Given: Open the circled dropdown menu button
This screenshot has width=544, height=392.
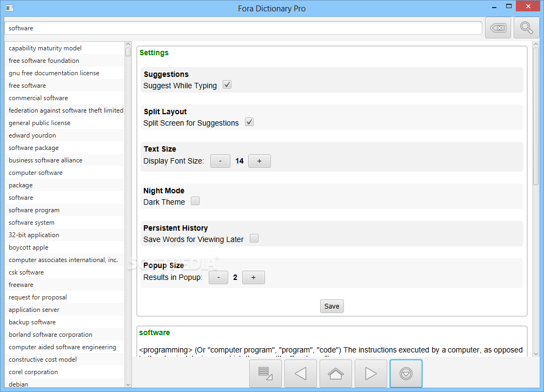Looking at the screenshot, I should tap(406, 374).
